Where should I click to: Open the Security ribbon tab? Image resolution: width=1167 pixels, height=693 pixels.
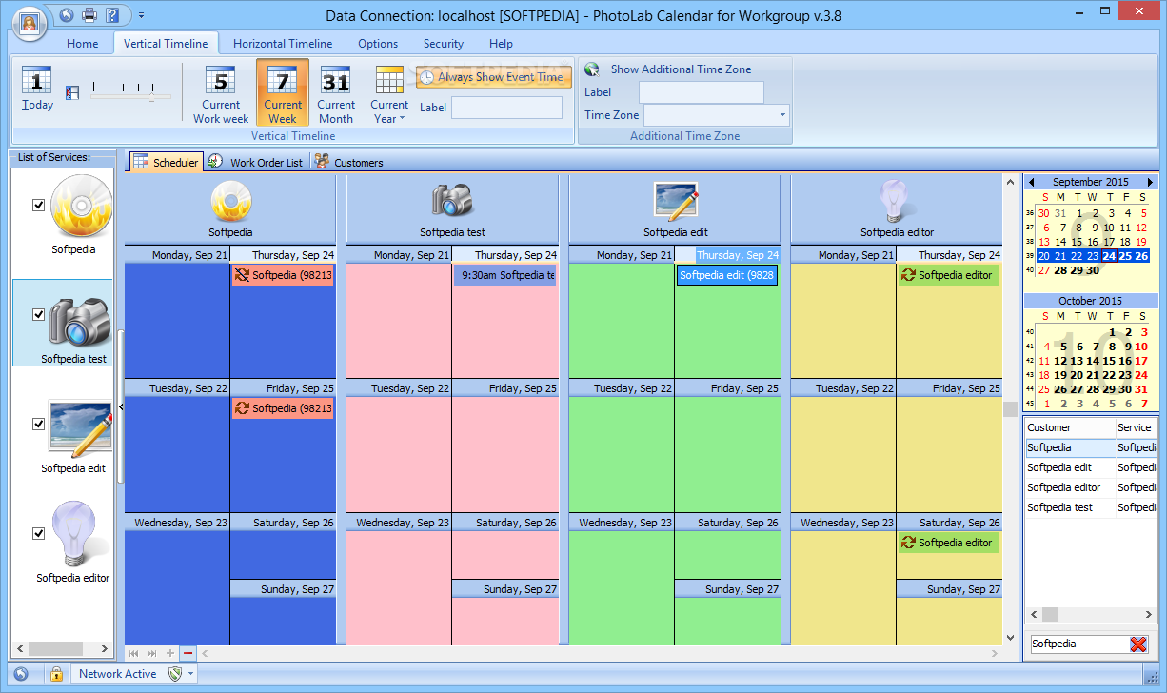(x=444, y=44)
